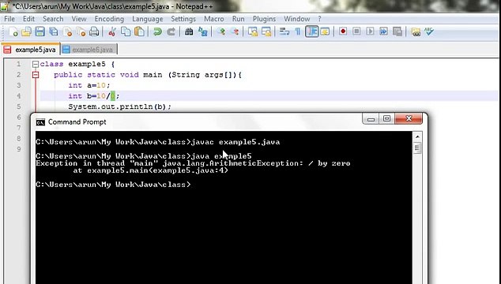Collapse the class example5 fold marker
The height and width of the screenshot is (284, 501).
(x=36, y=64)
